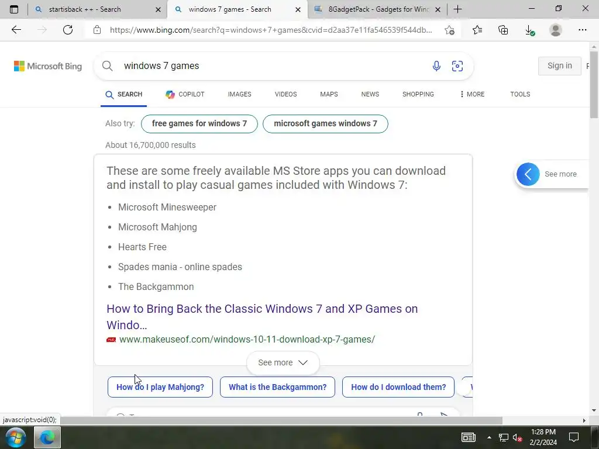This screenshot has width=599, height=449.
Task: Click 'Microsoft Minesweeper' list item
Action: [x=167, y=208]
